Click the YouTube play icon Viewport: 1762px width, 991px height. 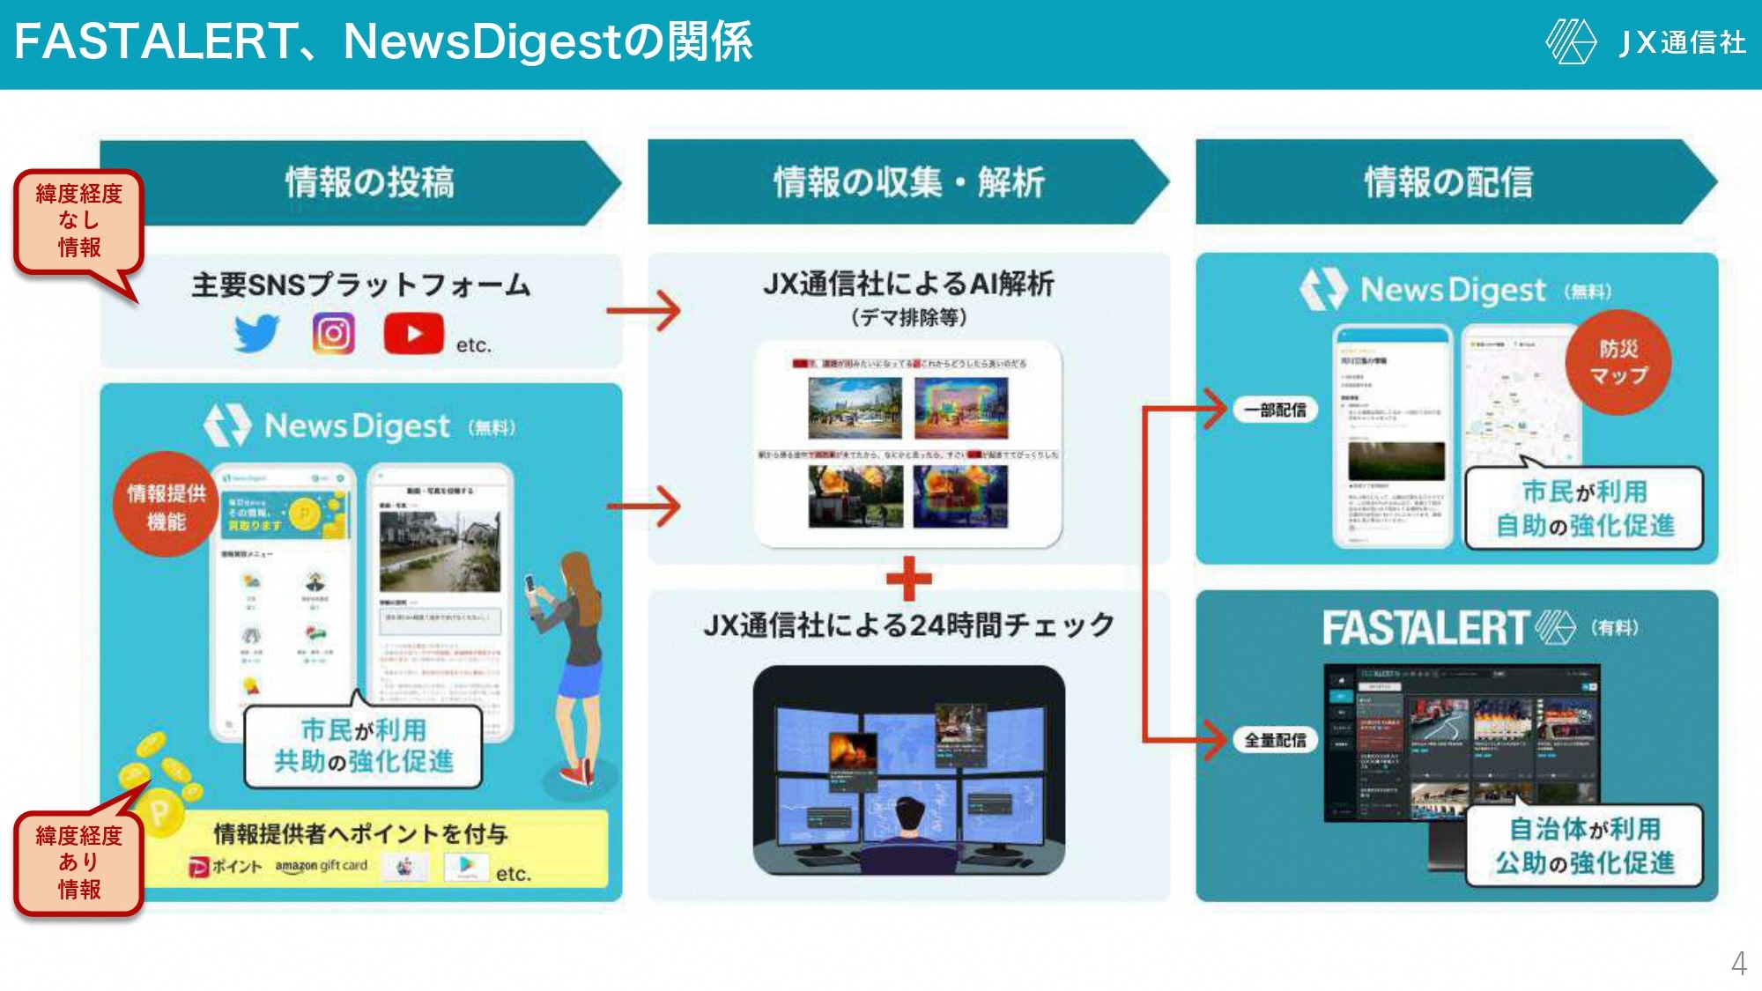pos(413,334)
